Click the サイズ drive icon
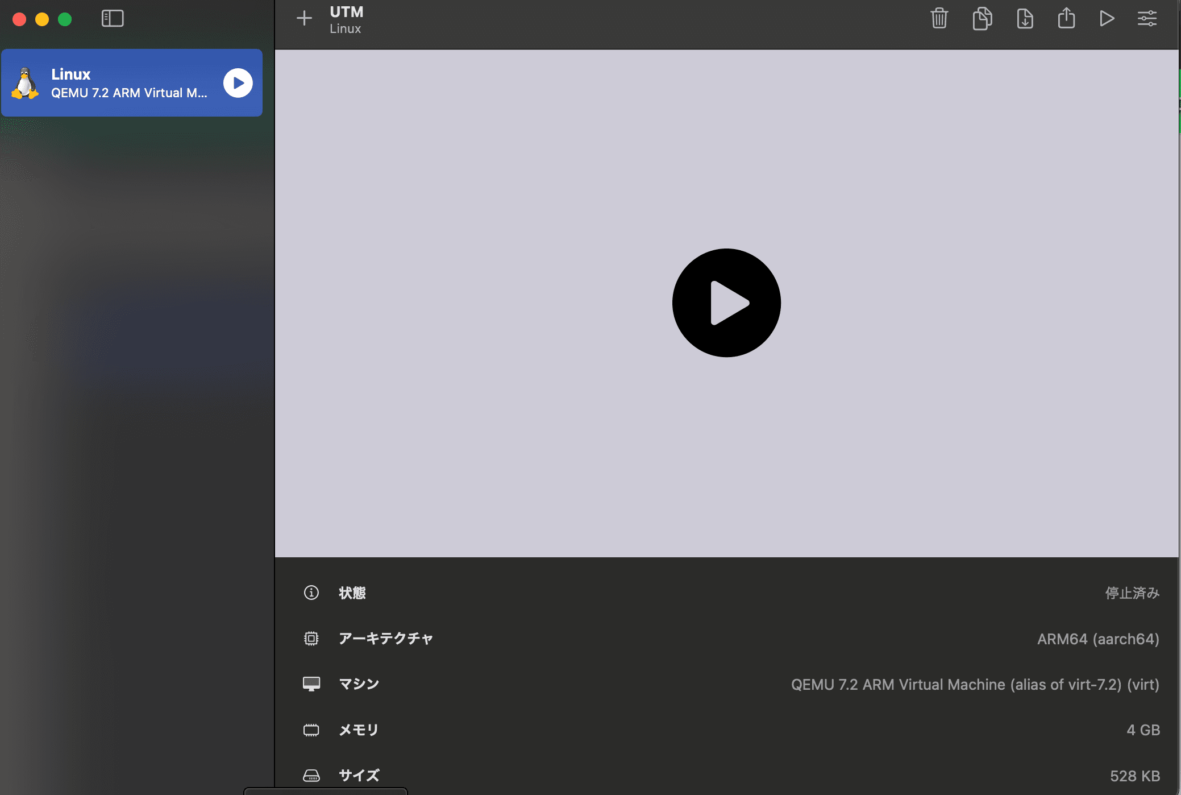The height and width of the screenshot is (795, 1181). 311,775
